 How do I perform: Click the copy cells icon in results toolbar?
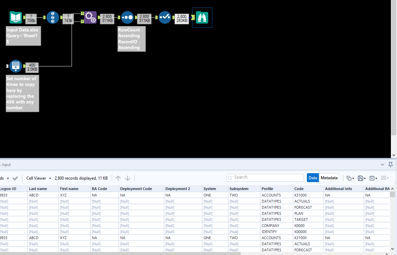(x=349, y=178)
